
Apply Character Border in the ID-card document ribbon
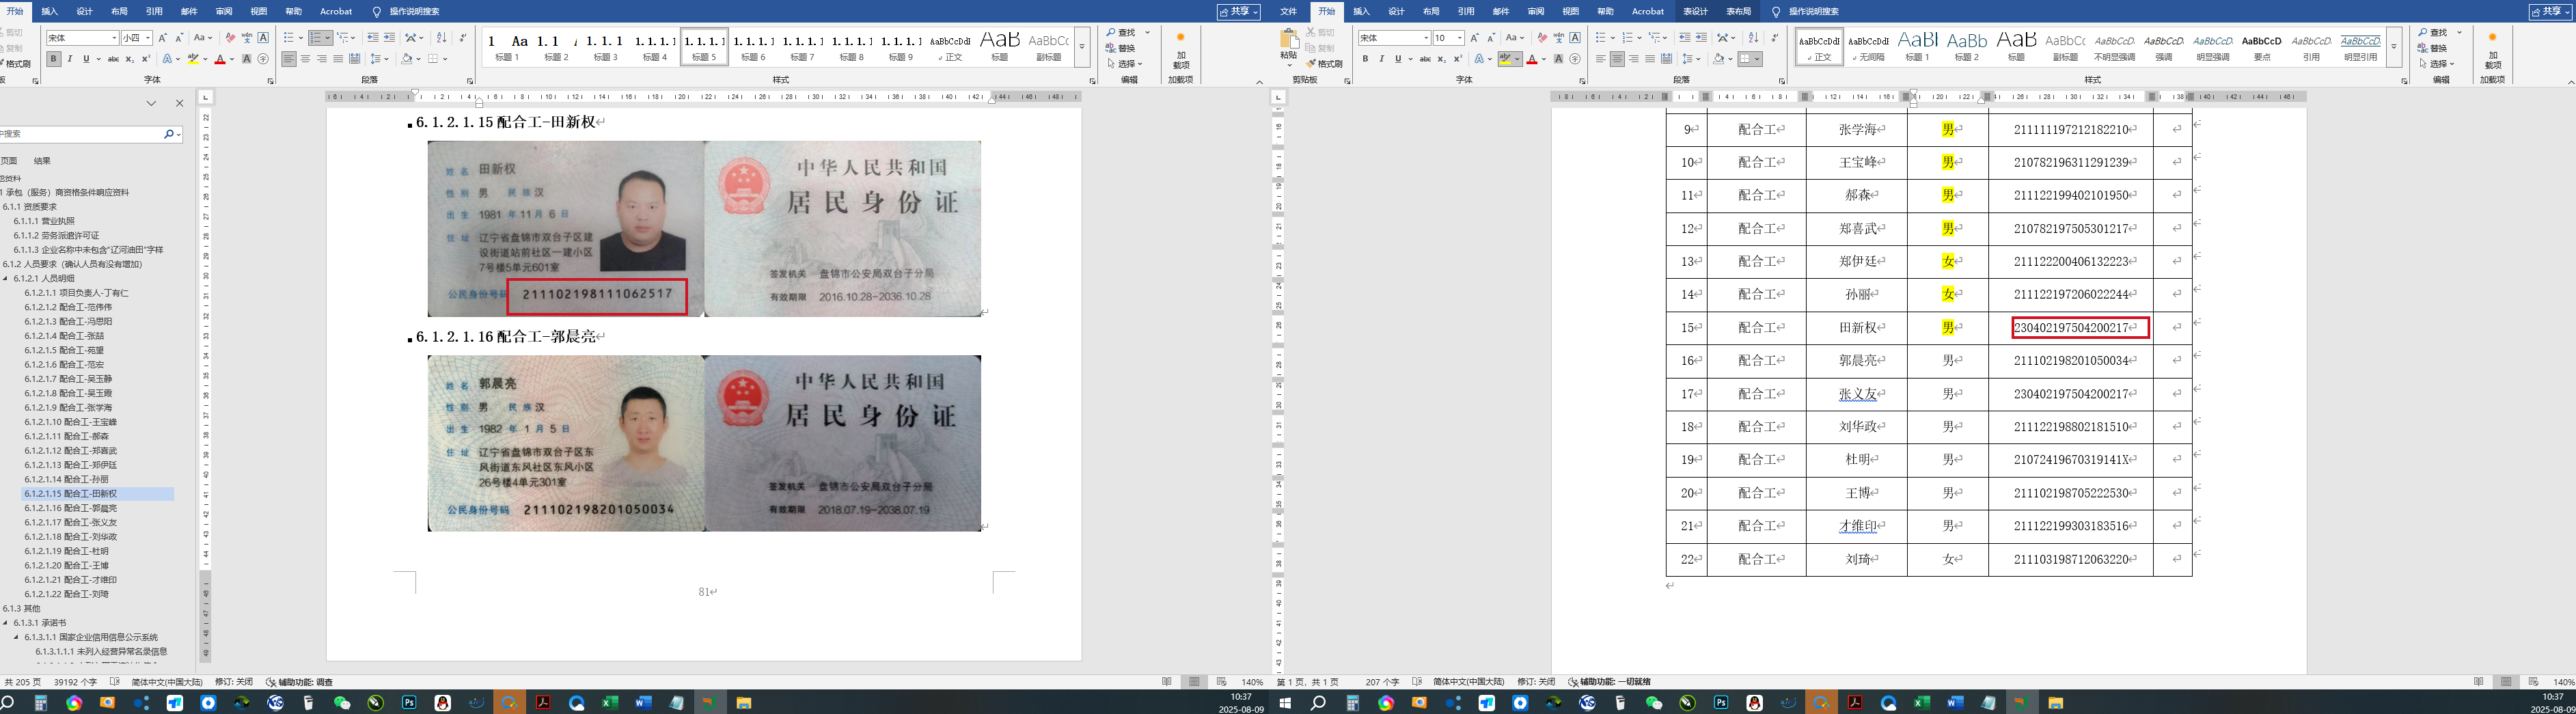click(263, 38)
